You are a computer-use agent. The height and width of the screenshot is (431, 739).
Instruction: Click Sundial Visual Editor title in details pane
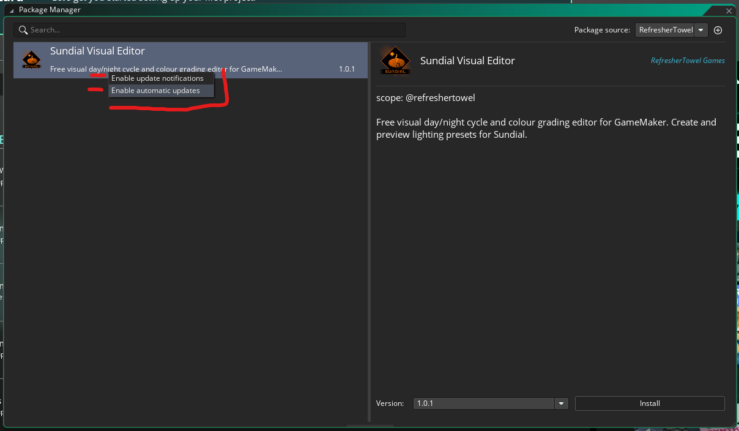pyautogui.click(x=467, y=61)
